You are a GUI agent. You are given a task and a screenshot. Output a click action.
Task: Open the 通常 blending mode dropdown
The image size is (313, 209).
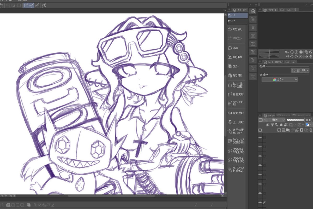click(276, 120)
